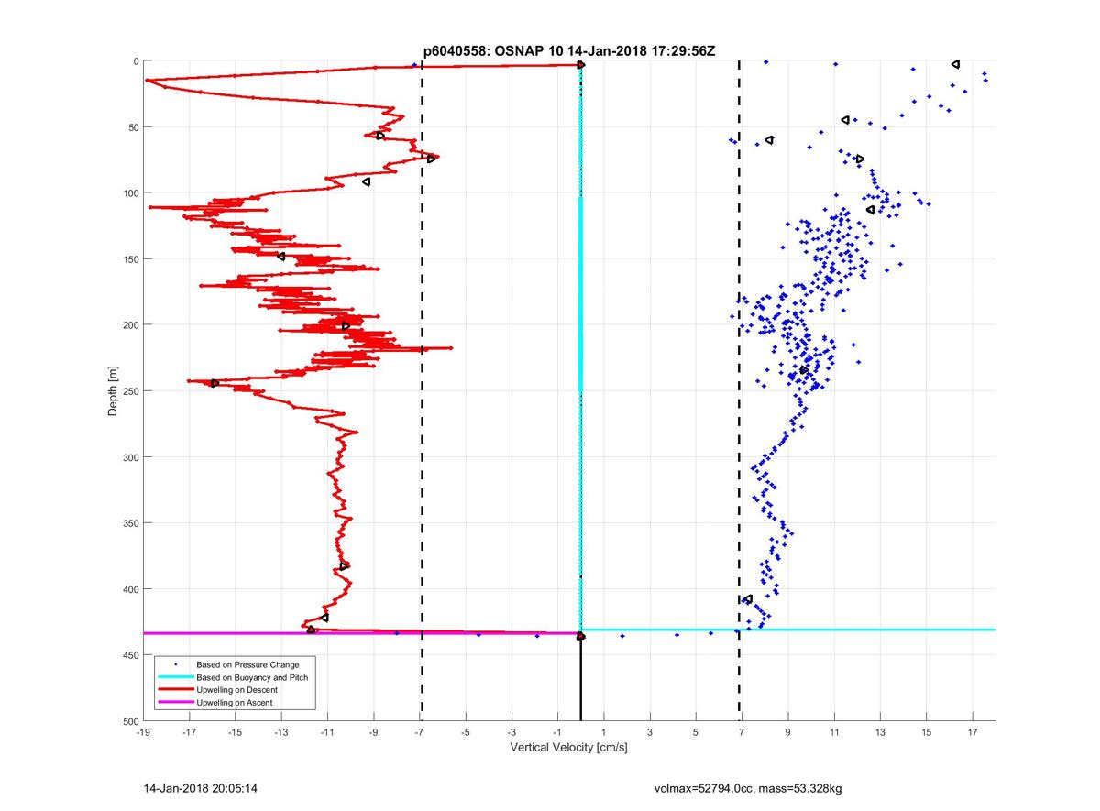Click the y-axis tick label 100
The height and width of the screenshot is (811, 1100).
pyautogui.click(x=129, y=193)
